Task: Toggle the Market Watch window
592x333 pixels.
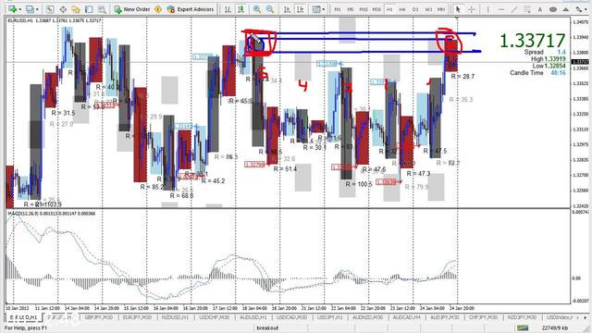Action: coord(50,9)
